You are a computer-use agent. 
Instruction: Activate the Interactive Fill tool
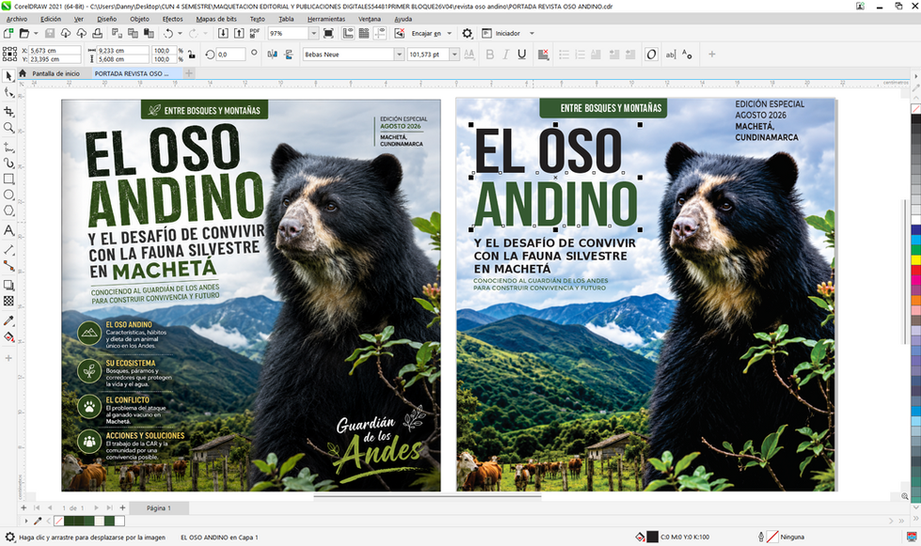pos(8,336)
